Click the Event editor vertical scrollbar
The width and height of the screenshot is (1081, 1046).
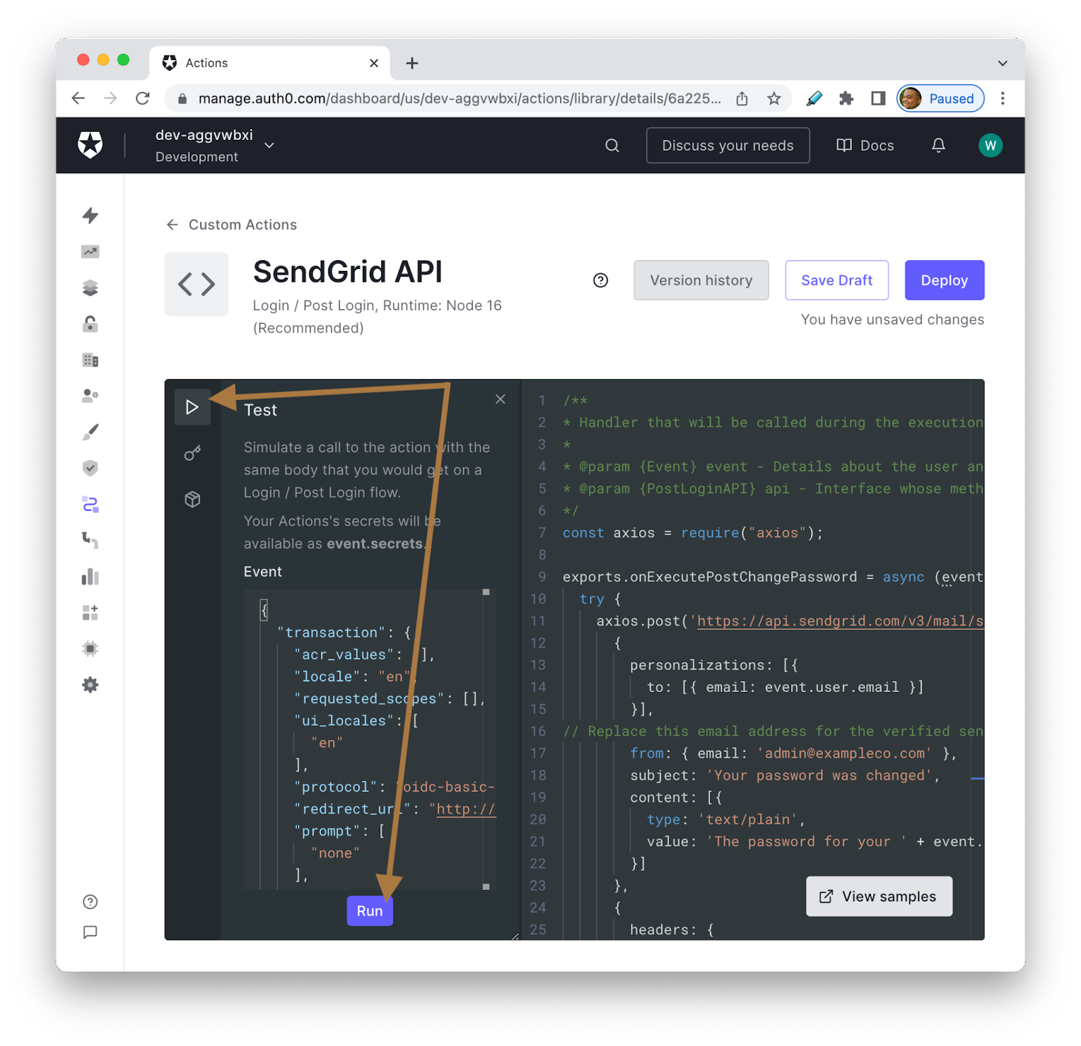pos(486,739)
